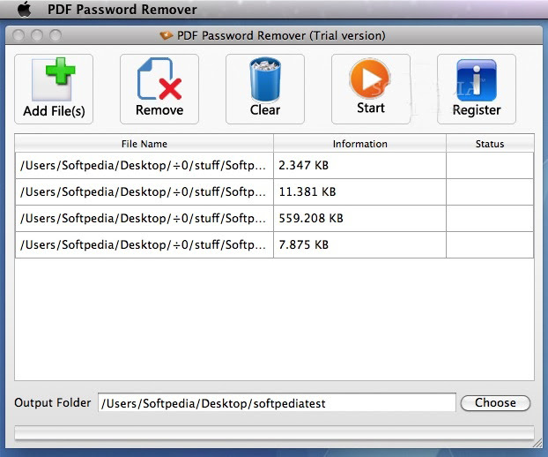The width and height of the screenshot is (548, 457).
Task: Click the Status column header
Action: (490, 144)
